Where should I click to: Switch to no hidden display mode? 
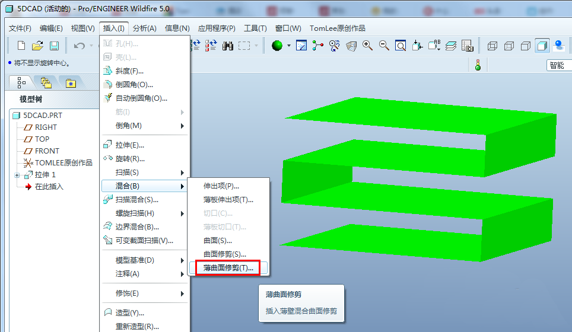pos(526,46)
